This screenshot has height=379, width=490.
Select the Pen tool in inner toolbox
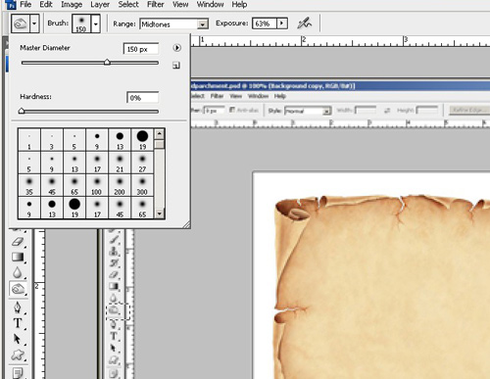point(114,324)
